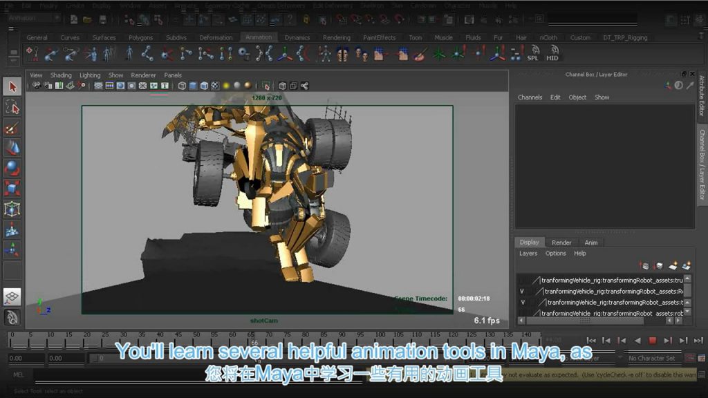Image resolution: width=708 pixels, height=398 pixels.
Task: Click create new empty layer icon
Action: coord(673,265)
